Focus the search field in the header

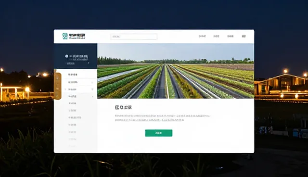click(x=134, y=37)
